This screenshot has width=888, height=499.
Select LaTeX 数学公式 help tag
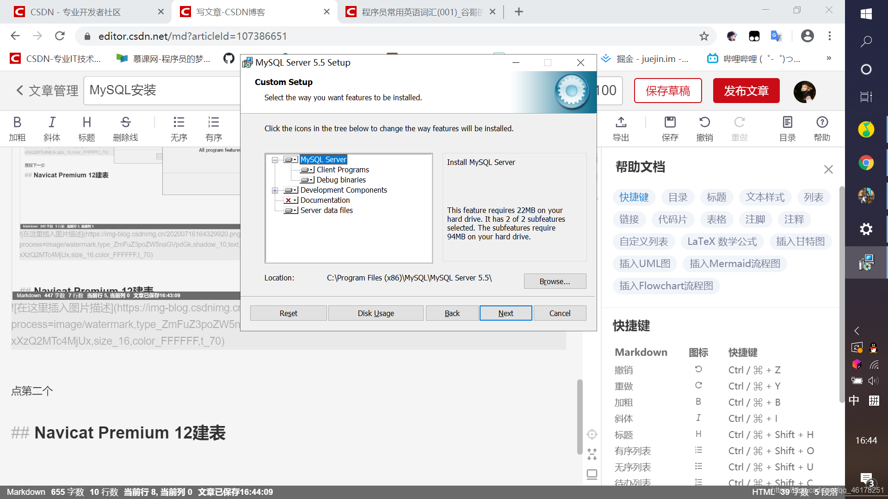point(721,242)
